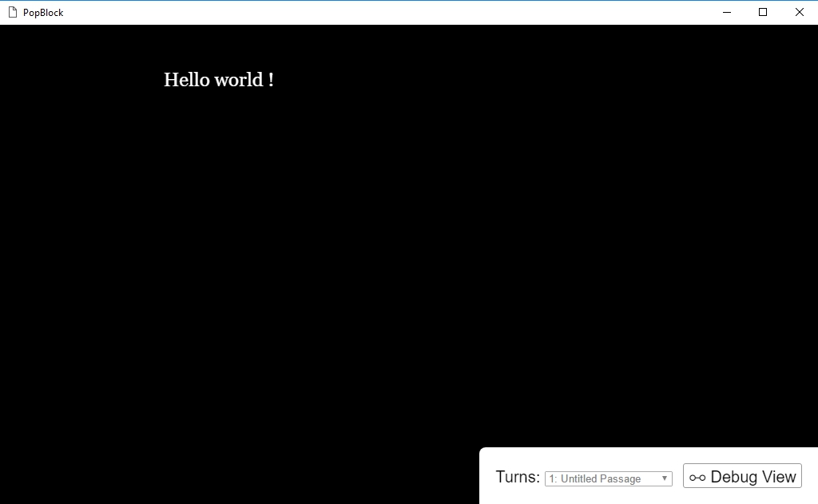This screenshot has width=818, height=504.
Task: Click the PopBlock title text
Action: click(43, 13)
